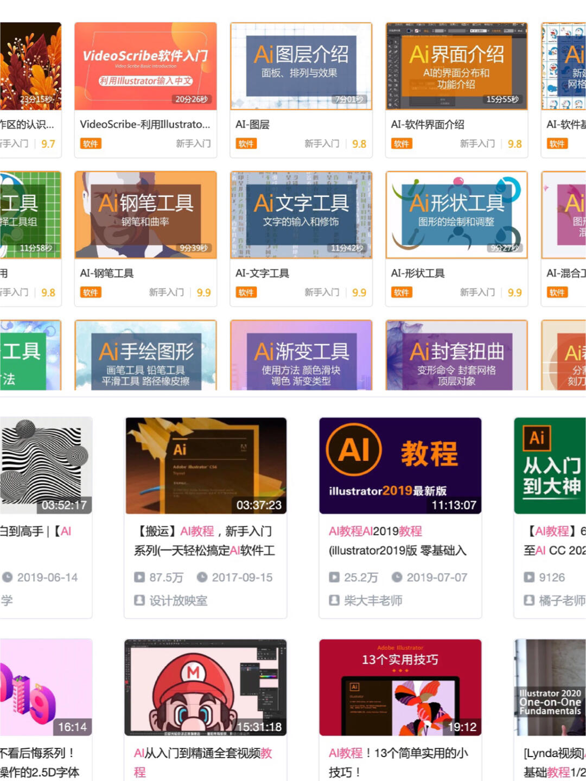Select the orange "软件" tag on AI-图层 card
The width and height of the screenshot is (586, 781).
point(246,144)
